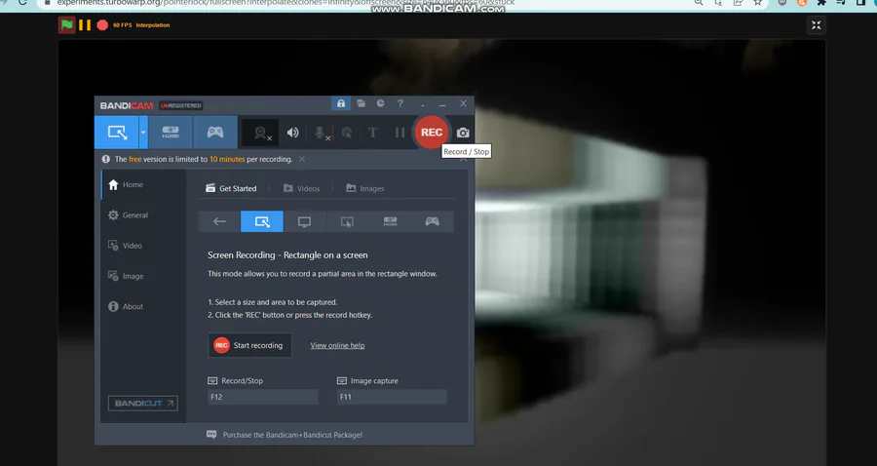The width and height of the screenshot is (877, 466).
Task: Select around mouse recording mode button
Action: pyautogui.click(x=347, y=221)
